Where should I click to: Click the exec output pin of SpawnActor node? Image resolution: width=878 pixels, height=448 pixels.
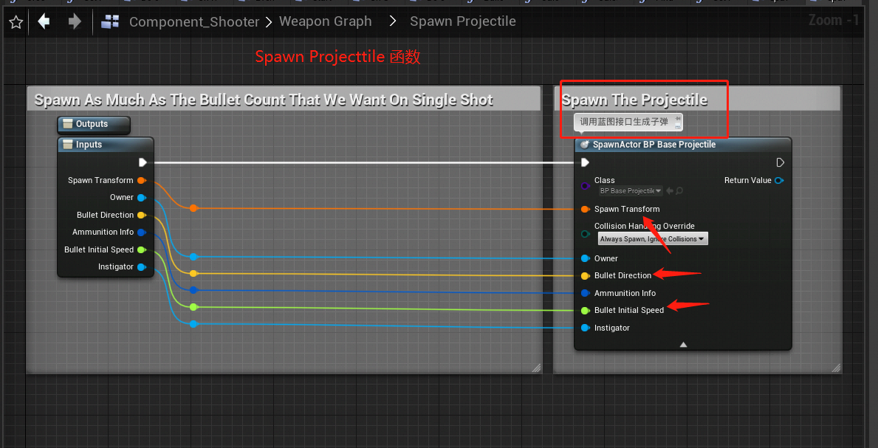click(x=780, y=162)
